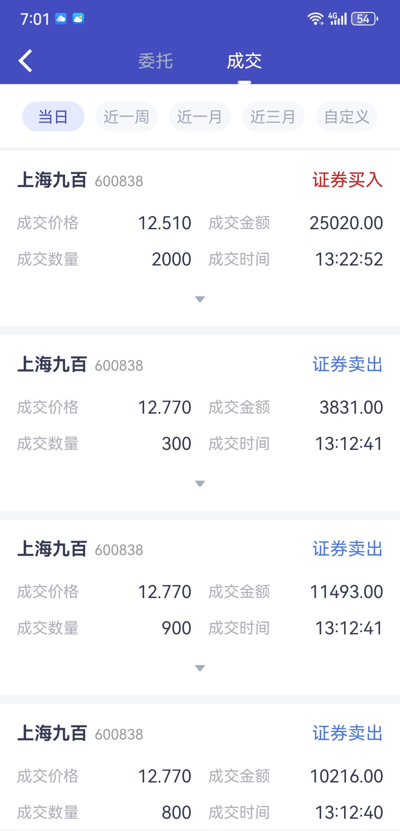
Task: Tap the first cloud notification icon
Action: tap(61, 19)
